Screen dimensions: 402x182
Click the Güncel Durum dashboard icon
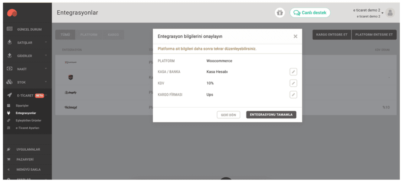pos(9,29)
